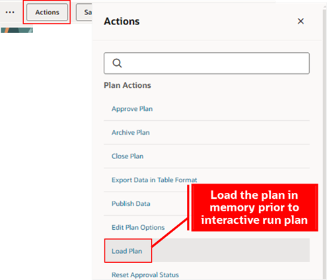Click the highlighted Load Plan action
The width and height of the screenshot is (327, 280).
coord(127,251)
